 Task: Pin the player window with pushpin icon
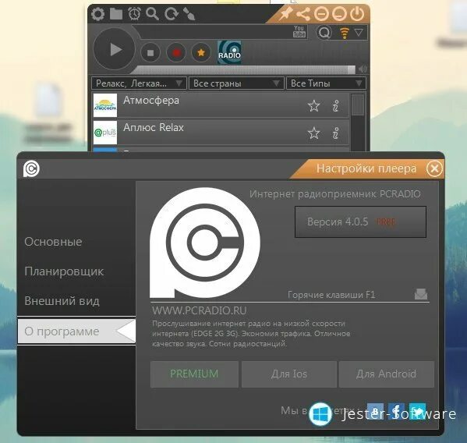(285, 14)
